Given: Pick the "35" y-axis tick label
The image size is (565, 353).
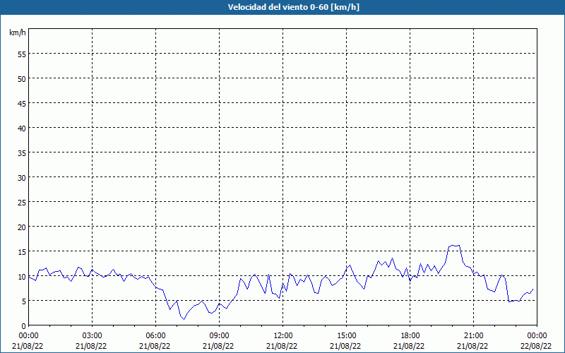Looking at the screenshot, I should pos(22,153).
